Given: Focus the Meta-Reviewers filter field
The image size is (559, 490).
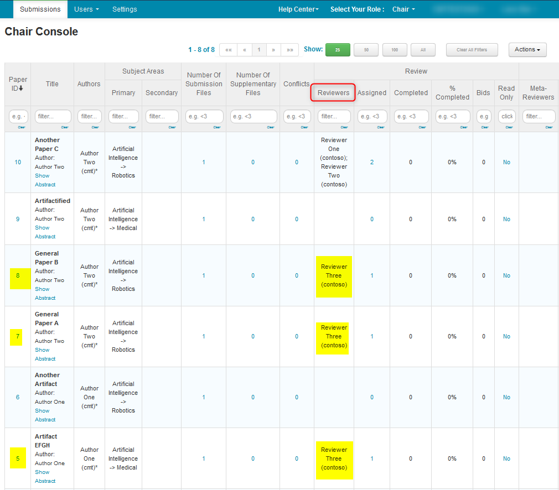Looking at the screenshot, I should pos(539,117).
